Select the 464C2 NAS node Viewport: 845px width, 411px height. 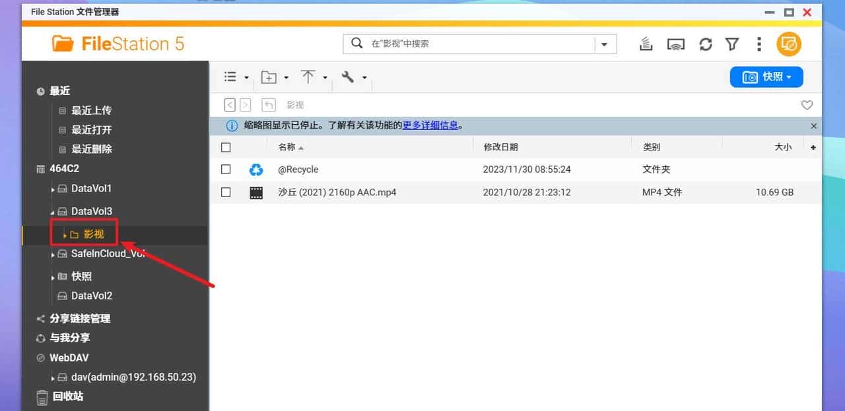(64, 169)
